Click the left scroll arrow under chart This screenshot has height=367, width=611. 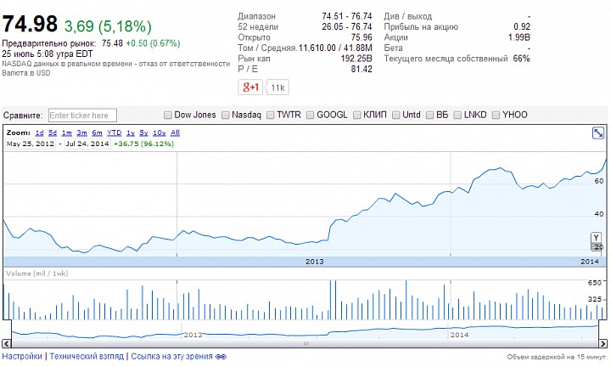(4, 345)
